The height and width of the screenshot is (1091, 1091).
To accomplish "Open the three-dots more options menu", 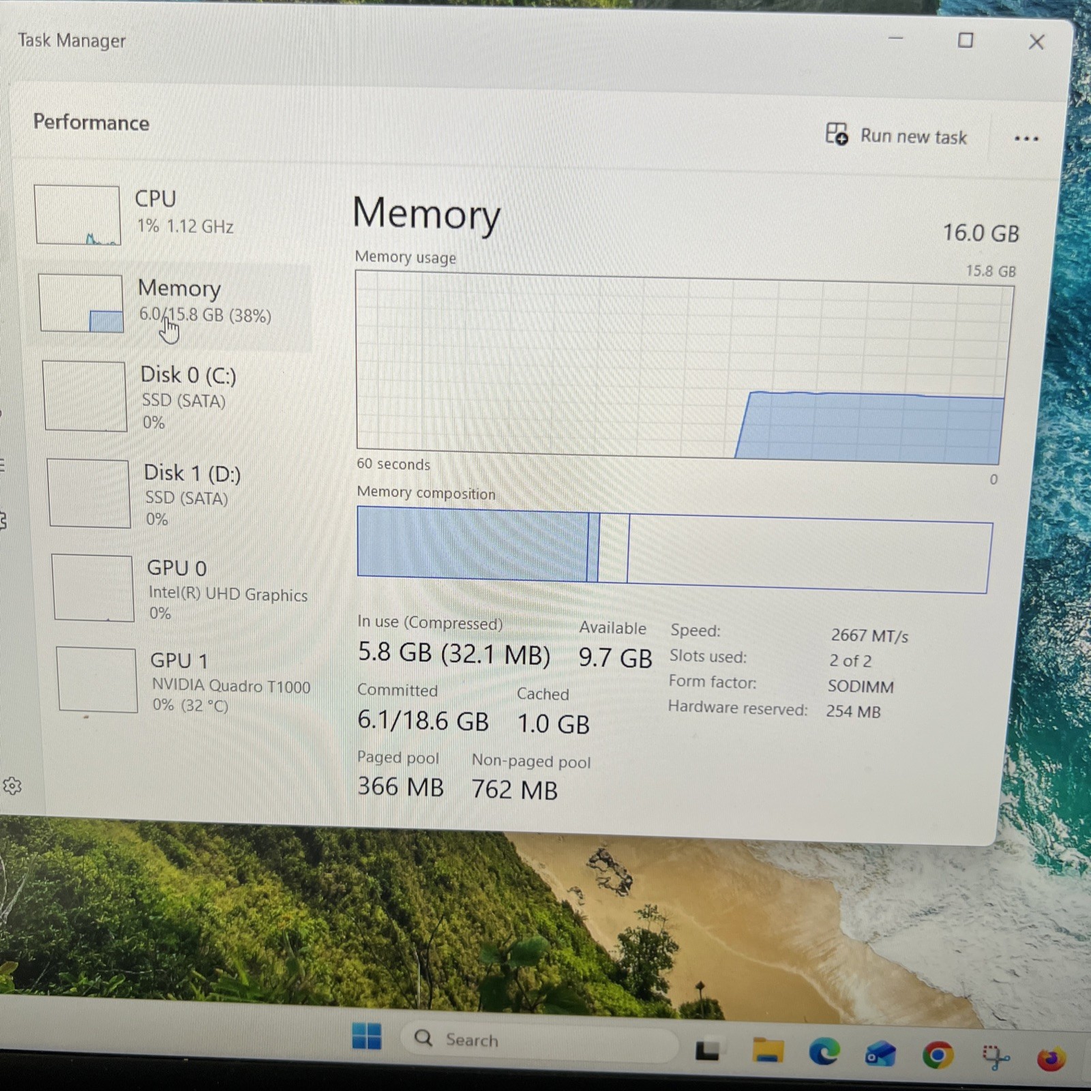I will 1026,138.
